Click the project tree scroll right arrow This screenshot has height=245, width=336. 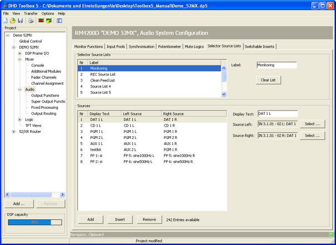click(x=62, y=195)
